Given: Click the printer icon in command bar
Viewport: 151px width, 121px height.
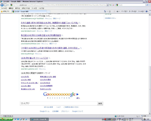Looking at the screenshot, I should [x=118, y=11].
